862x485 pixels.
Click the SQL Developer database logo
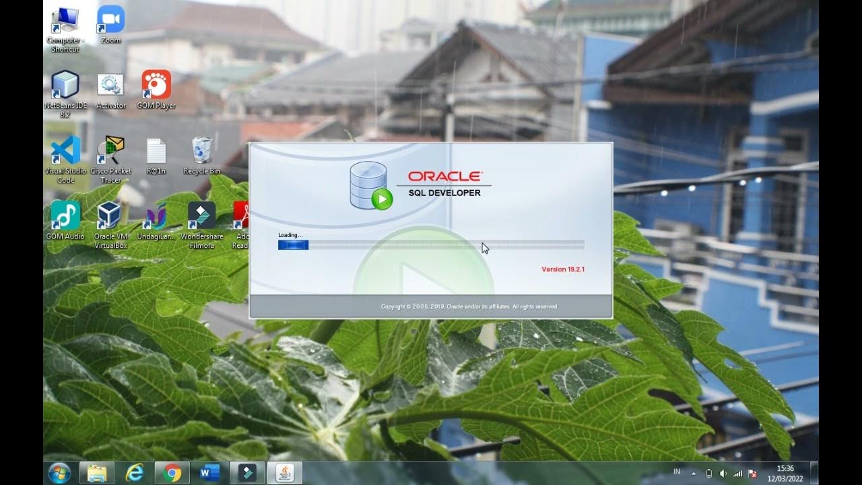coord(370,185)
